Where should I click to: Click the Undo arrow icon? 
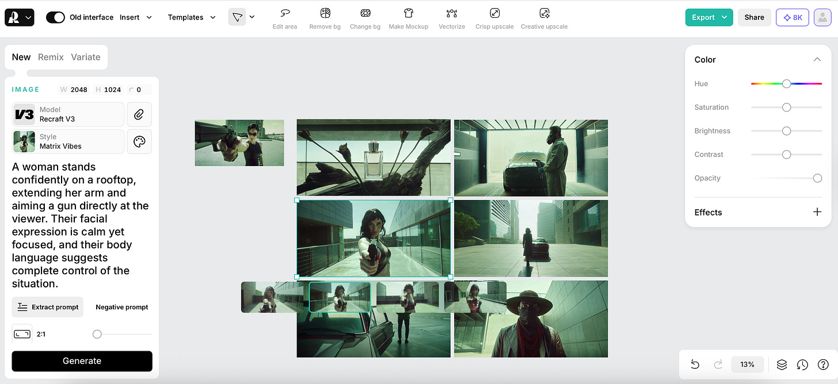(x=695, y=364)
